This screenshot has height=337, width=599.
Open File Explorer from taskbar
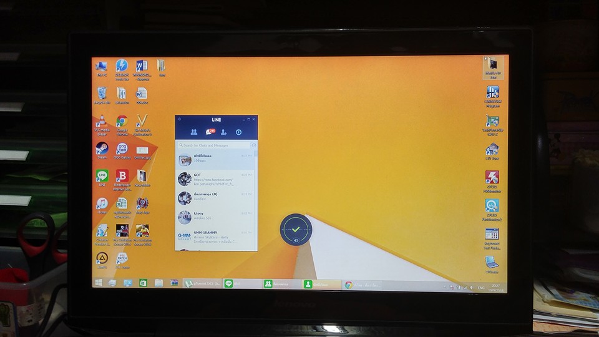(158, 283)
